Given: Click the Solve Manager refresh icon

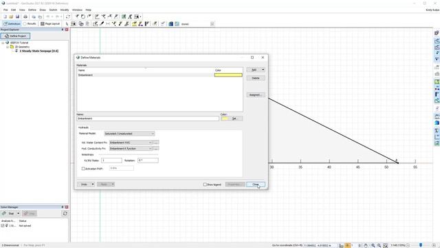Looking at the screenshot, I should pos(65,214).
